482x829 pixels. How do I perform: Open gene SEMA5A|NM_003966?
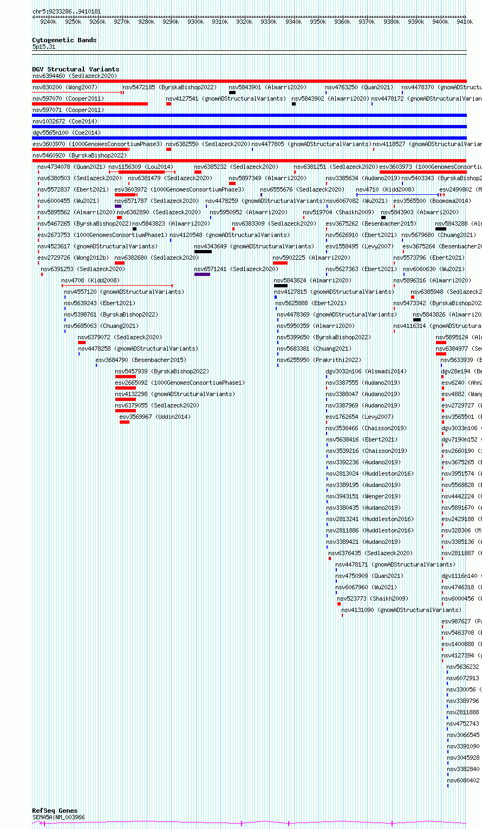coord(58,817)
